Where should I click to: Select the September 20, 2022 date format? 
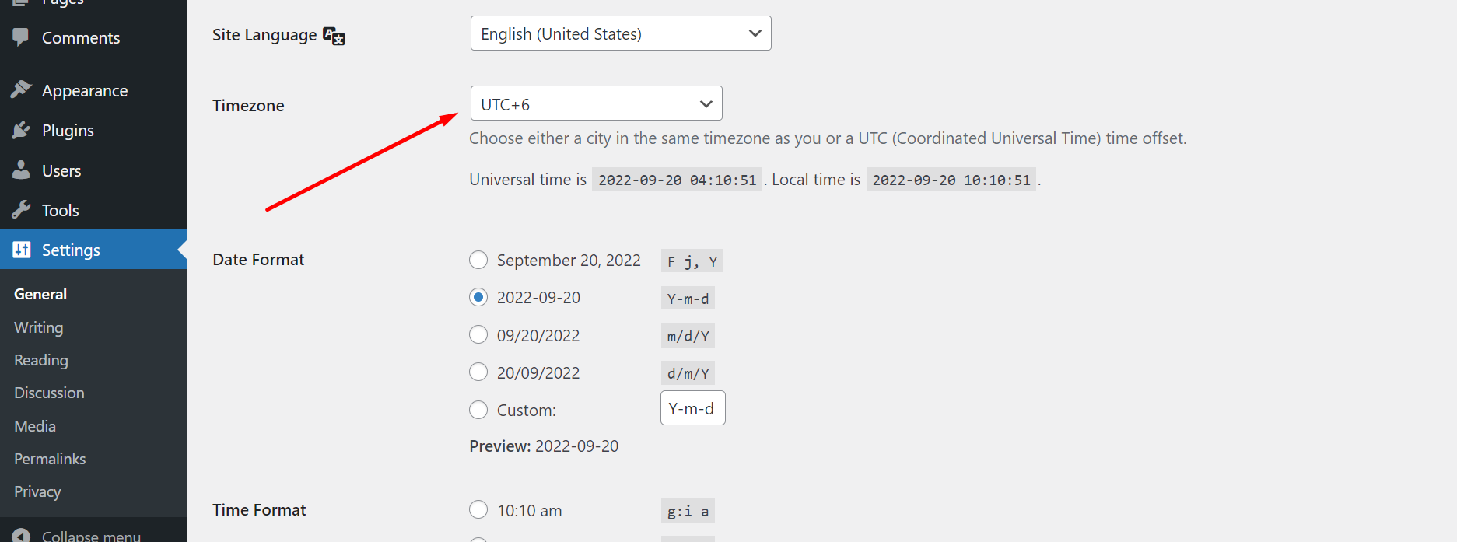click(478, 260)
